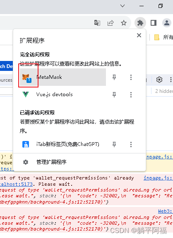Bookmark this page with star icon

pos(124,23)
